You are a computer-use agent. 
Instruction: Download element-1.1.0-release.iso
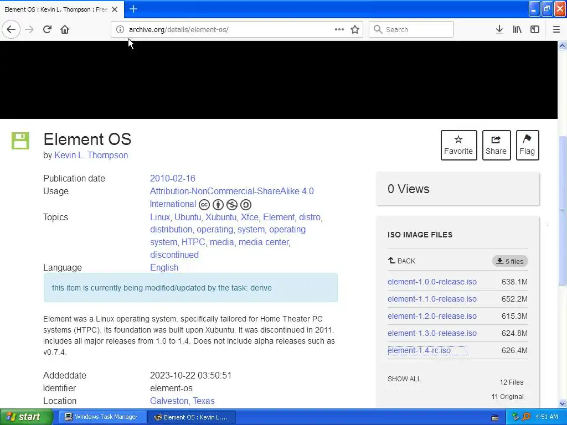[x=432, y=299]
